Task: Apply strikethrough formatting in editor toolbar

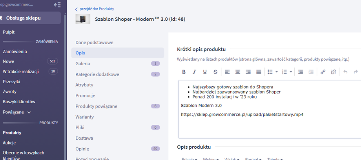Action: pos(215,72)
